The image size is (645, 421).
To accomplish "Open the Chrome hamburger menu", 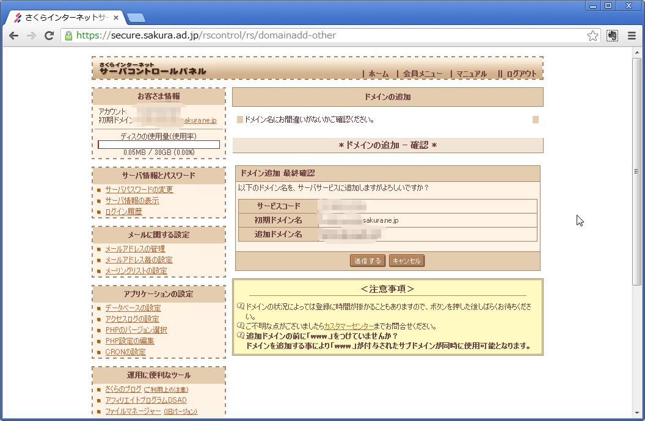I will tap(632, 36).
